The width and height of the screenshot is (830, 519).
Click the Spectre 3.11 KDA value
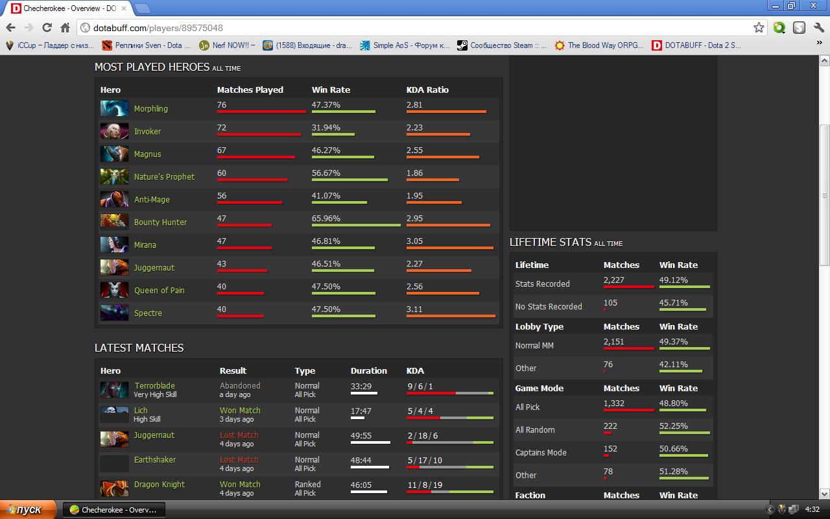[x=414, y=309]
